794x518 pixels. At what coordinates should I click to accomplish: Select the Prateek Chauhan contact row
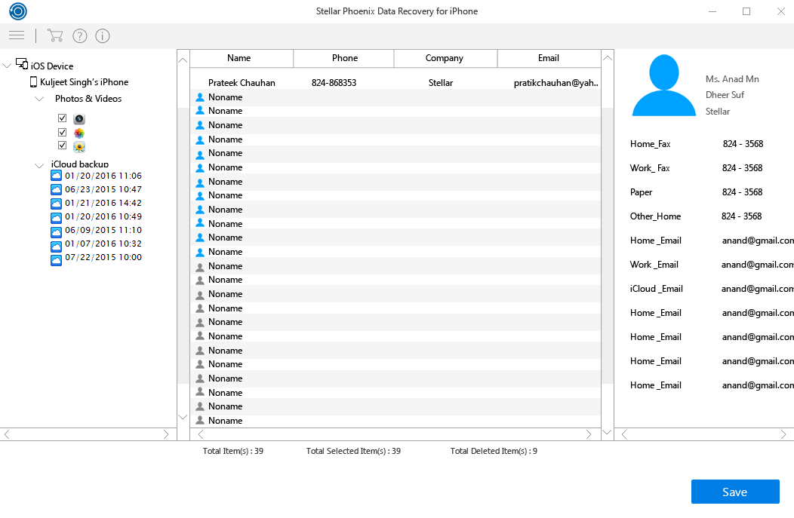[x=395, y=82]
